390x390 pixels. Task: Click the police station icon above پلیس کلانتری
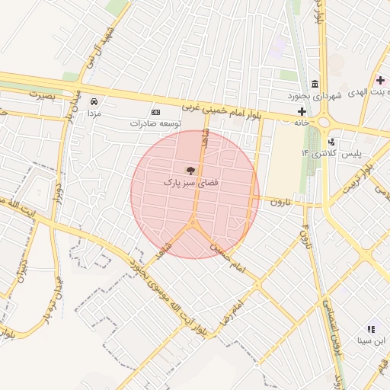pos(331,142)
